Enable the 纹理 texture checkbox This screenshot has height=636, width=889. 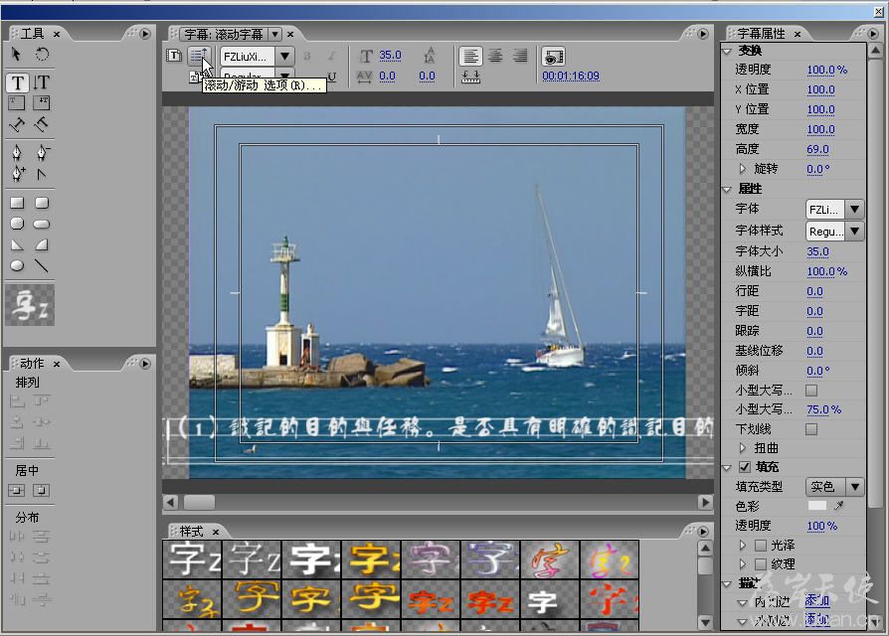761,564
